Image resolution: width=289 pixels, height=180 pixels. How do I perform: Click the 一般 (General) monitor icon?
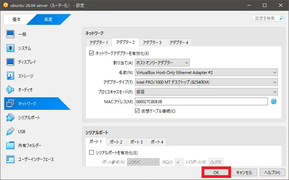(x=10, y=34)
